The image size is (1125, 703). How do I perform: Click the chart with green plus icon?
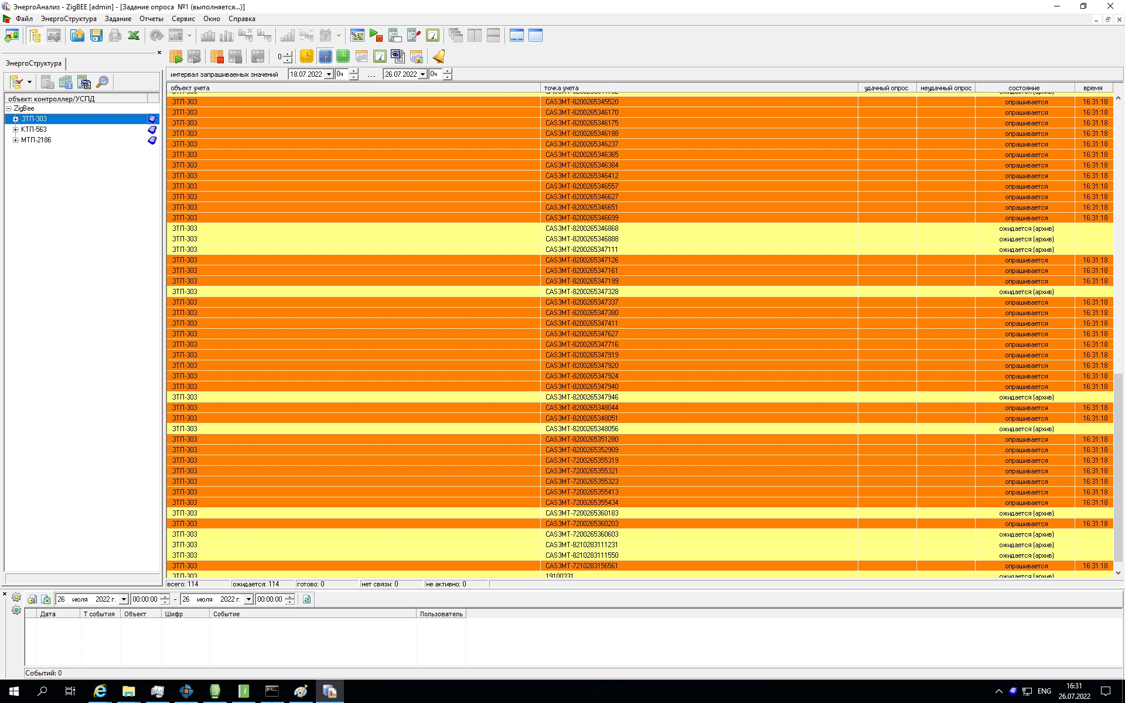click(12, 36)
